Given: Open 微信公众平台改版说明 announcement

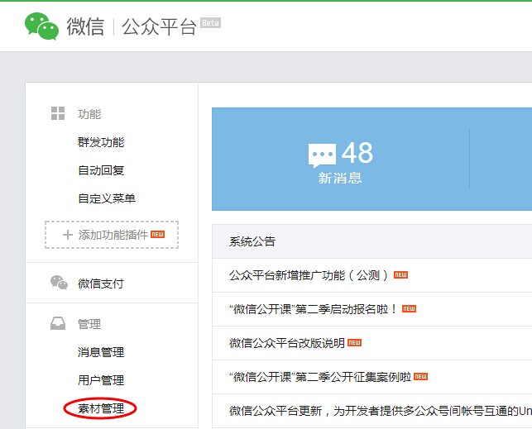Looking at the screenshot, I should (x=287, y=343).
